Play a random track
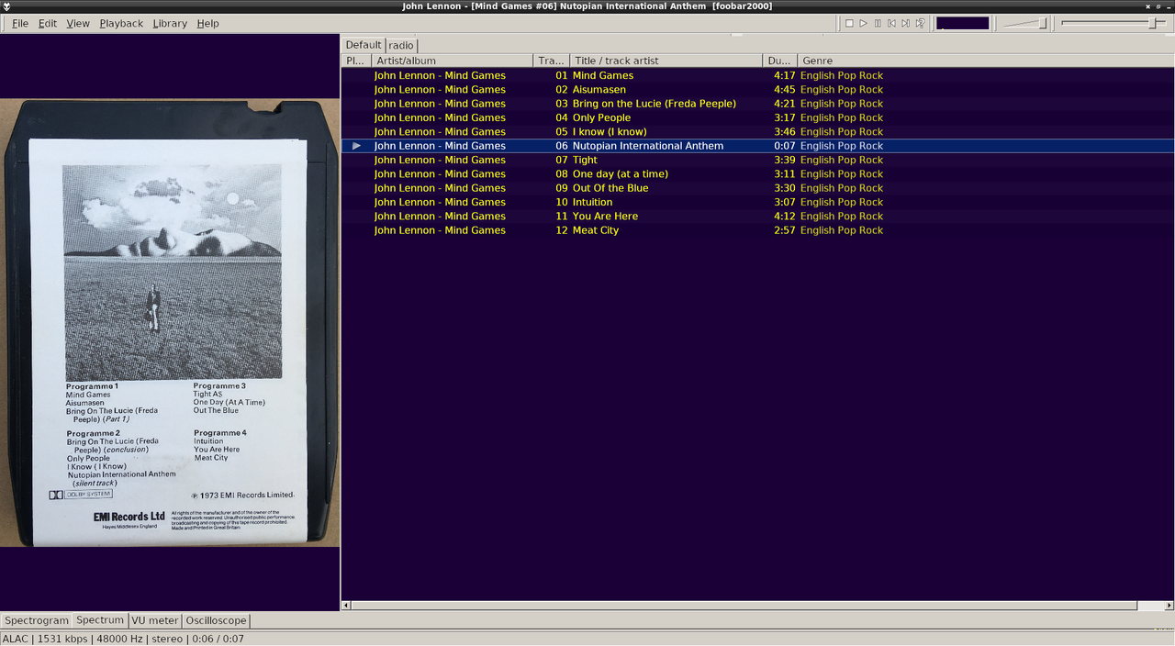Screen dimensions: 1175x646 point(920,23)
